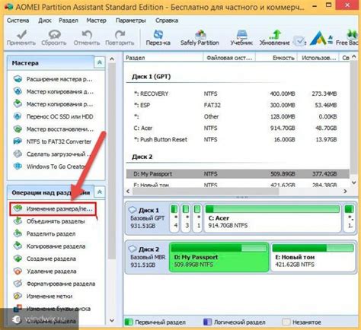Click D: My Passport block in disk map
Screen dimensions: 361x330
click(219, 257)
